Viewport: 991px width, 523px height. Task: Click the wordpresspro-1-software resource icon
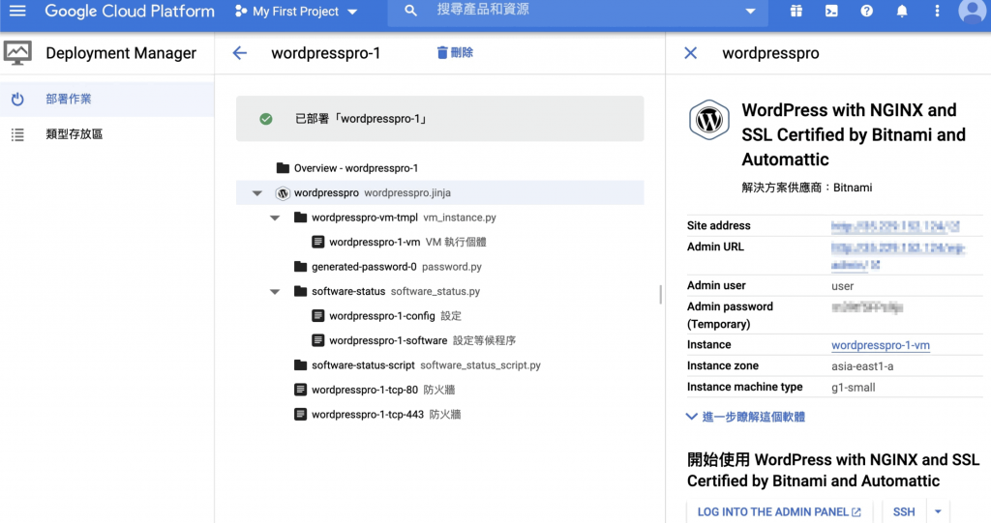coord(318,340)
